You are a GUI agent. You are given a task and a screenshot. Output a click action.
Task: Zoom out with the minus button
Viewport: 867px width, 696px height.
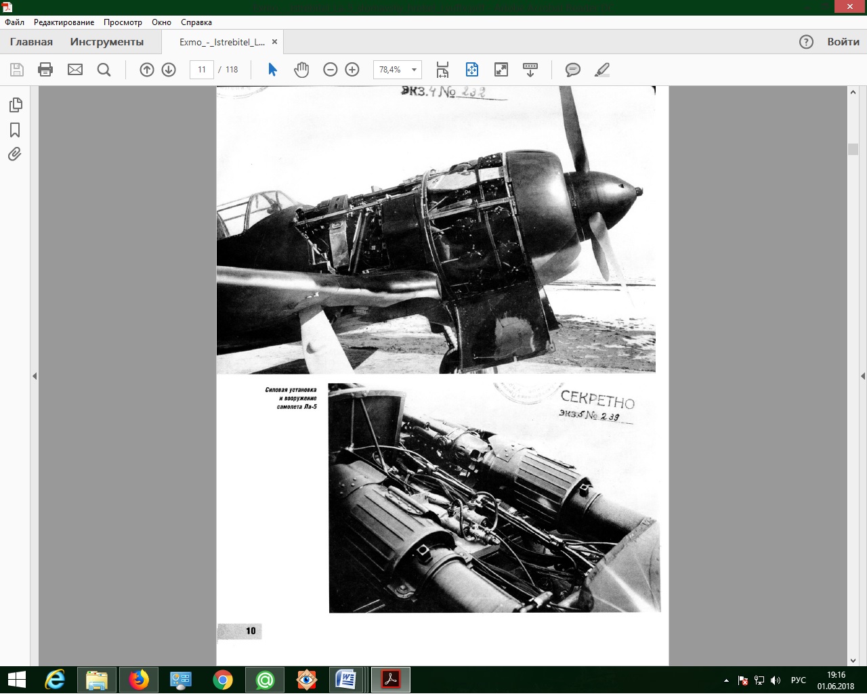click(331, 70)
